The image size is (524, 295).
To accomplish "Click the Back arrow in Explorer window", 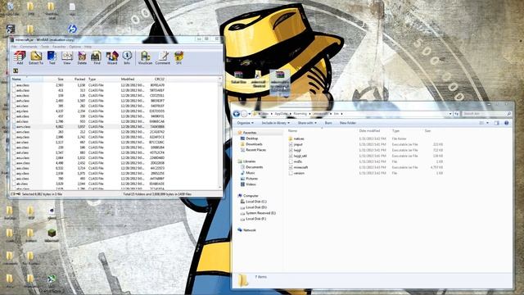I will click(x=237, y=114).
